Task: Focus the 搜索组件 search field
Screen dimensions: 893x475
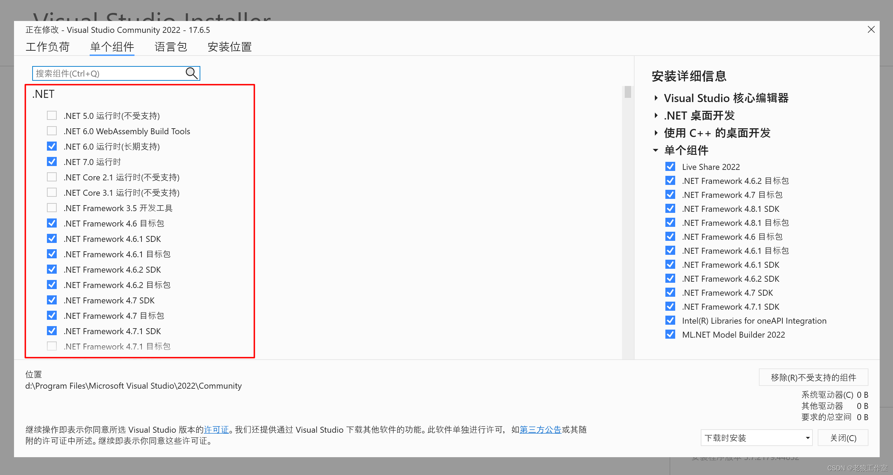Action: [109, 73]
